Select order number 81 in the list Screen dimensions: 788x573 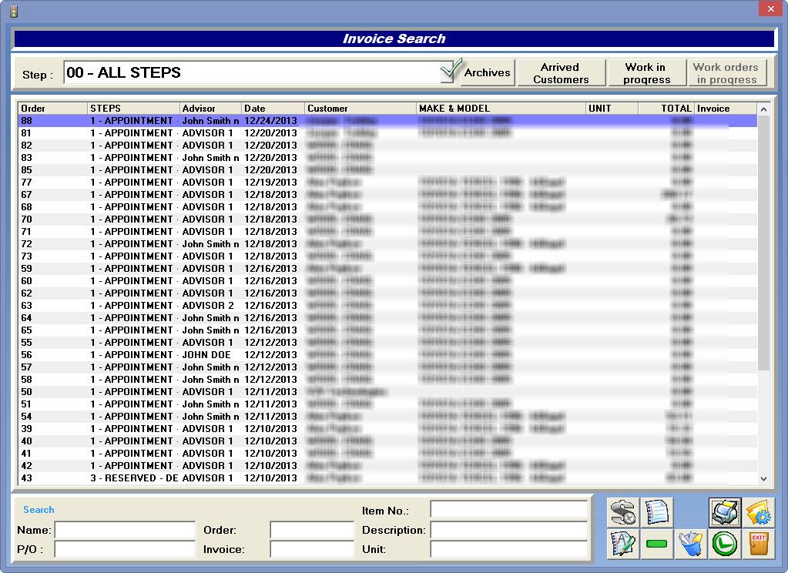387,133
